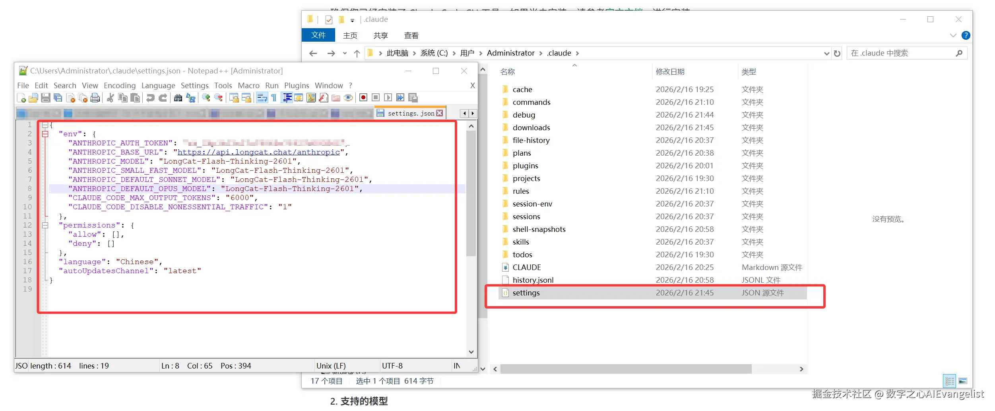
Task: Cut selection with the scissors icon
Action: [111, 98]
